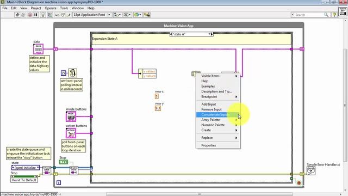Click the Reinit To Default node
348x196 pixels.
pyautogui.click(x=24, y=180)
